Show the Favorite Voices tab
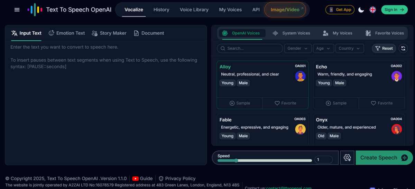415x189 pixels. coord(385,33)
